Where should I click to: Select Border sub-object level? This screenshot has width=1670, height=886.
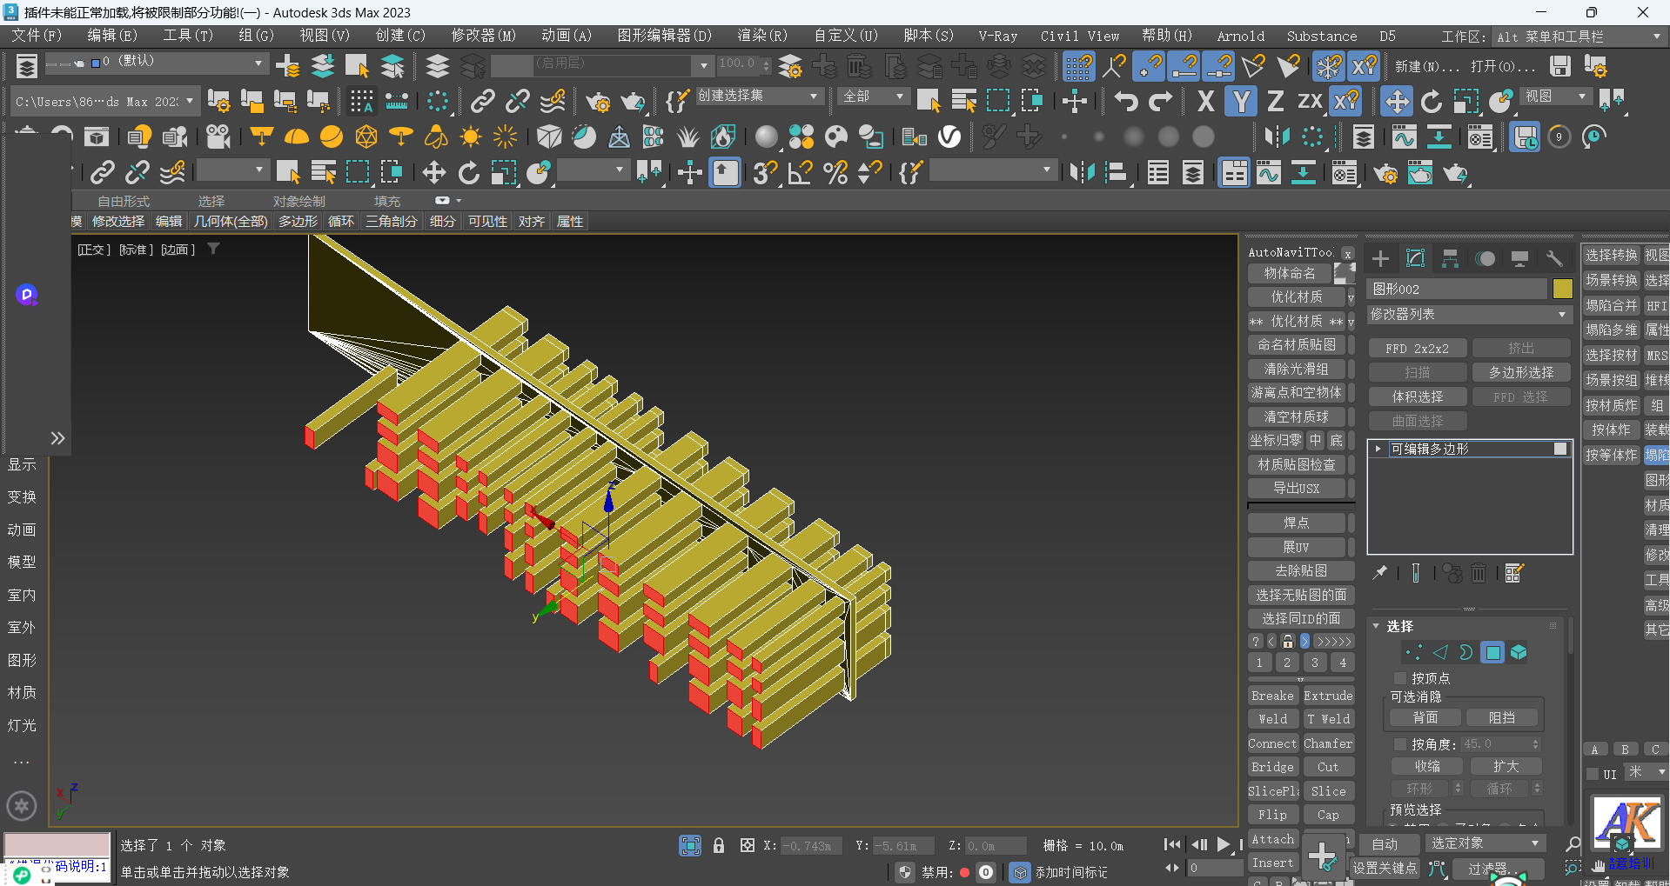(x=1466, y=652)
